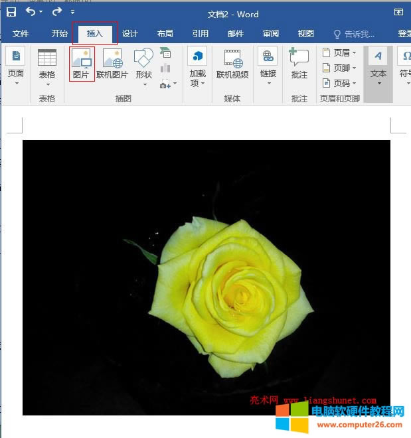Add a comment with 批注 button
Image resolution: width=411 pixels, height=438 pixels.
[x=299, y=64]
